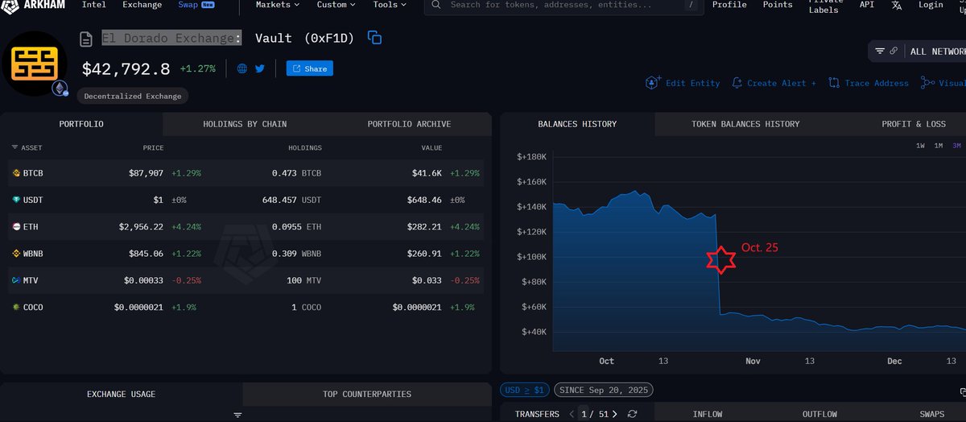Refresh the transfers list
This screenshot has width=966, height=422.
coord(633,414)
